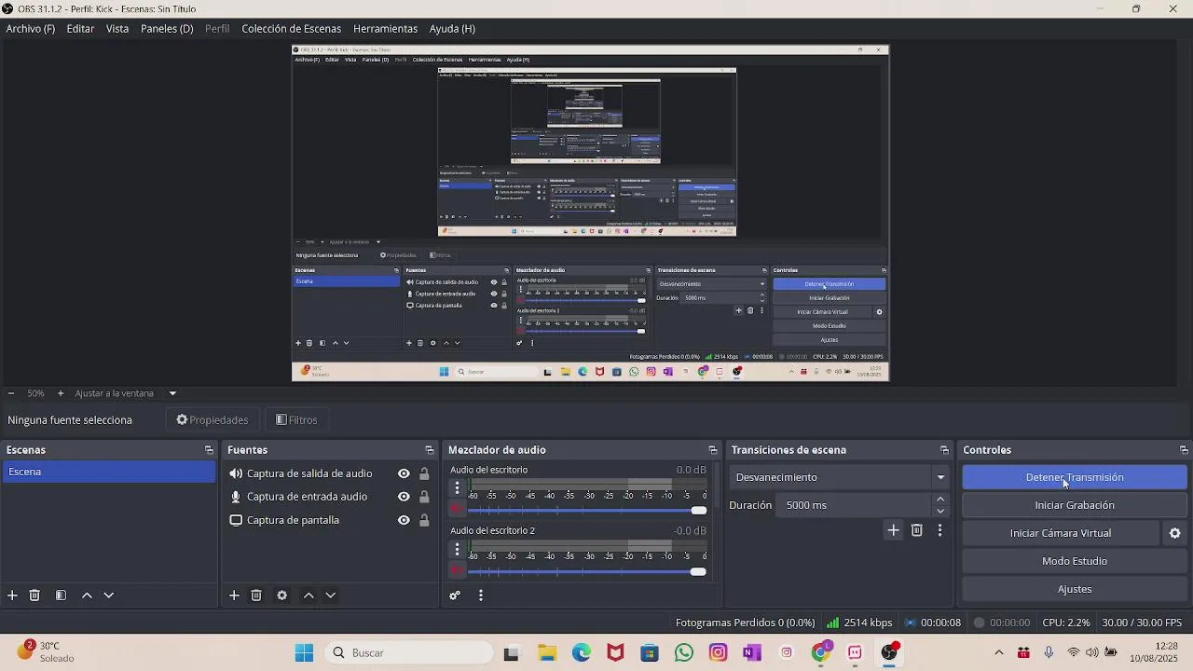
Task: Add a transition with the plus icon in Transiciones
Action: coord(893,530)
